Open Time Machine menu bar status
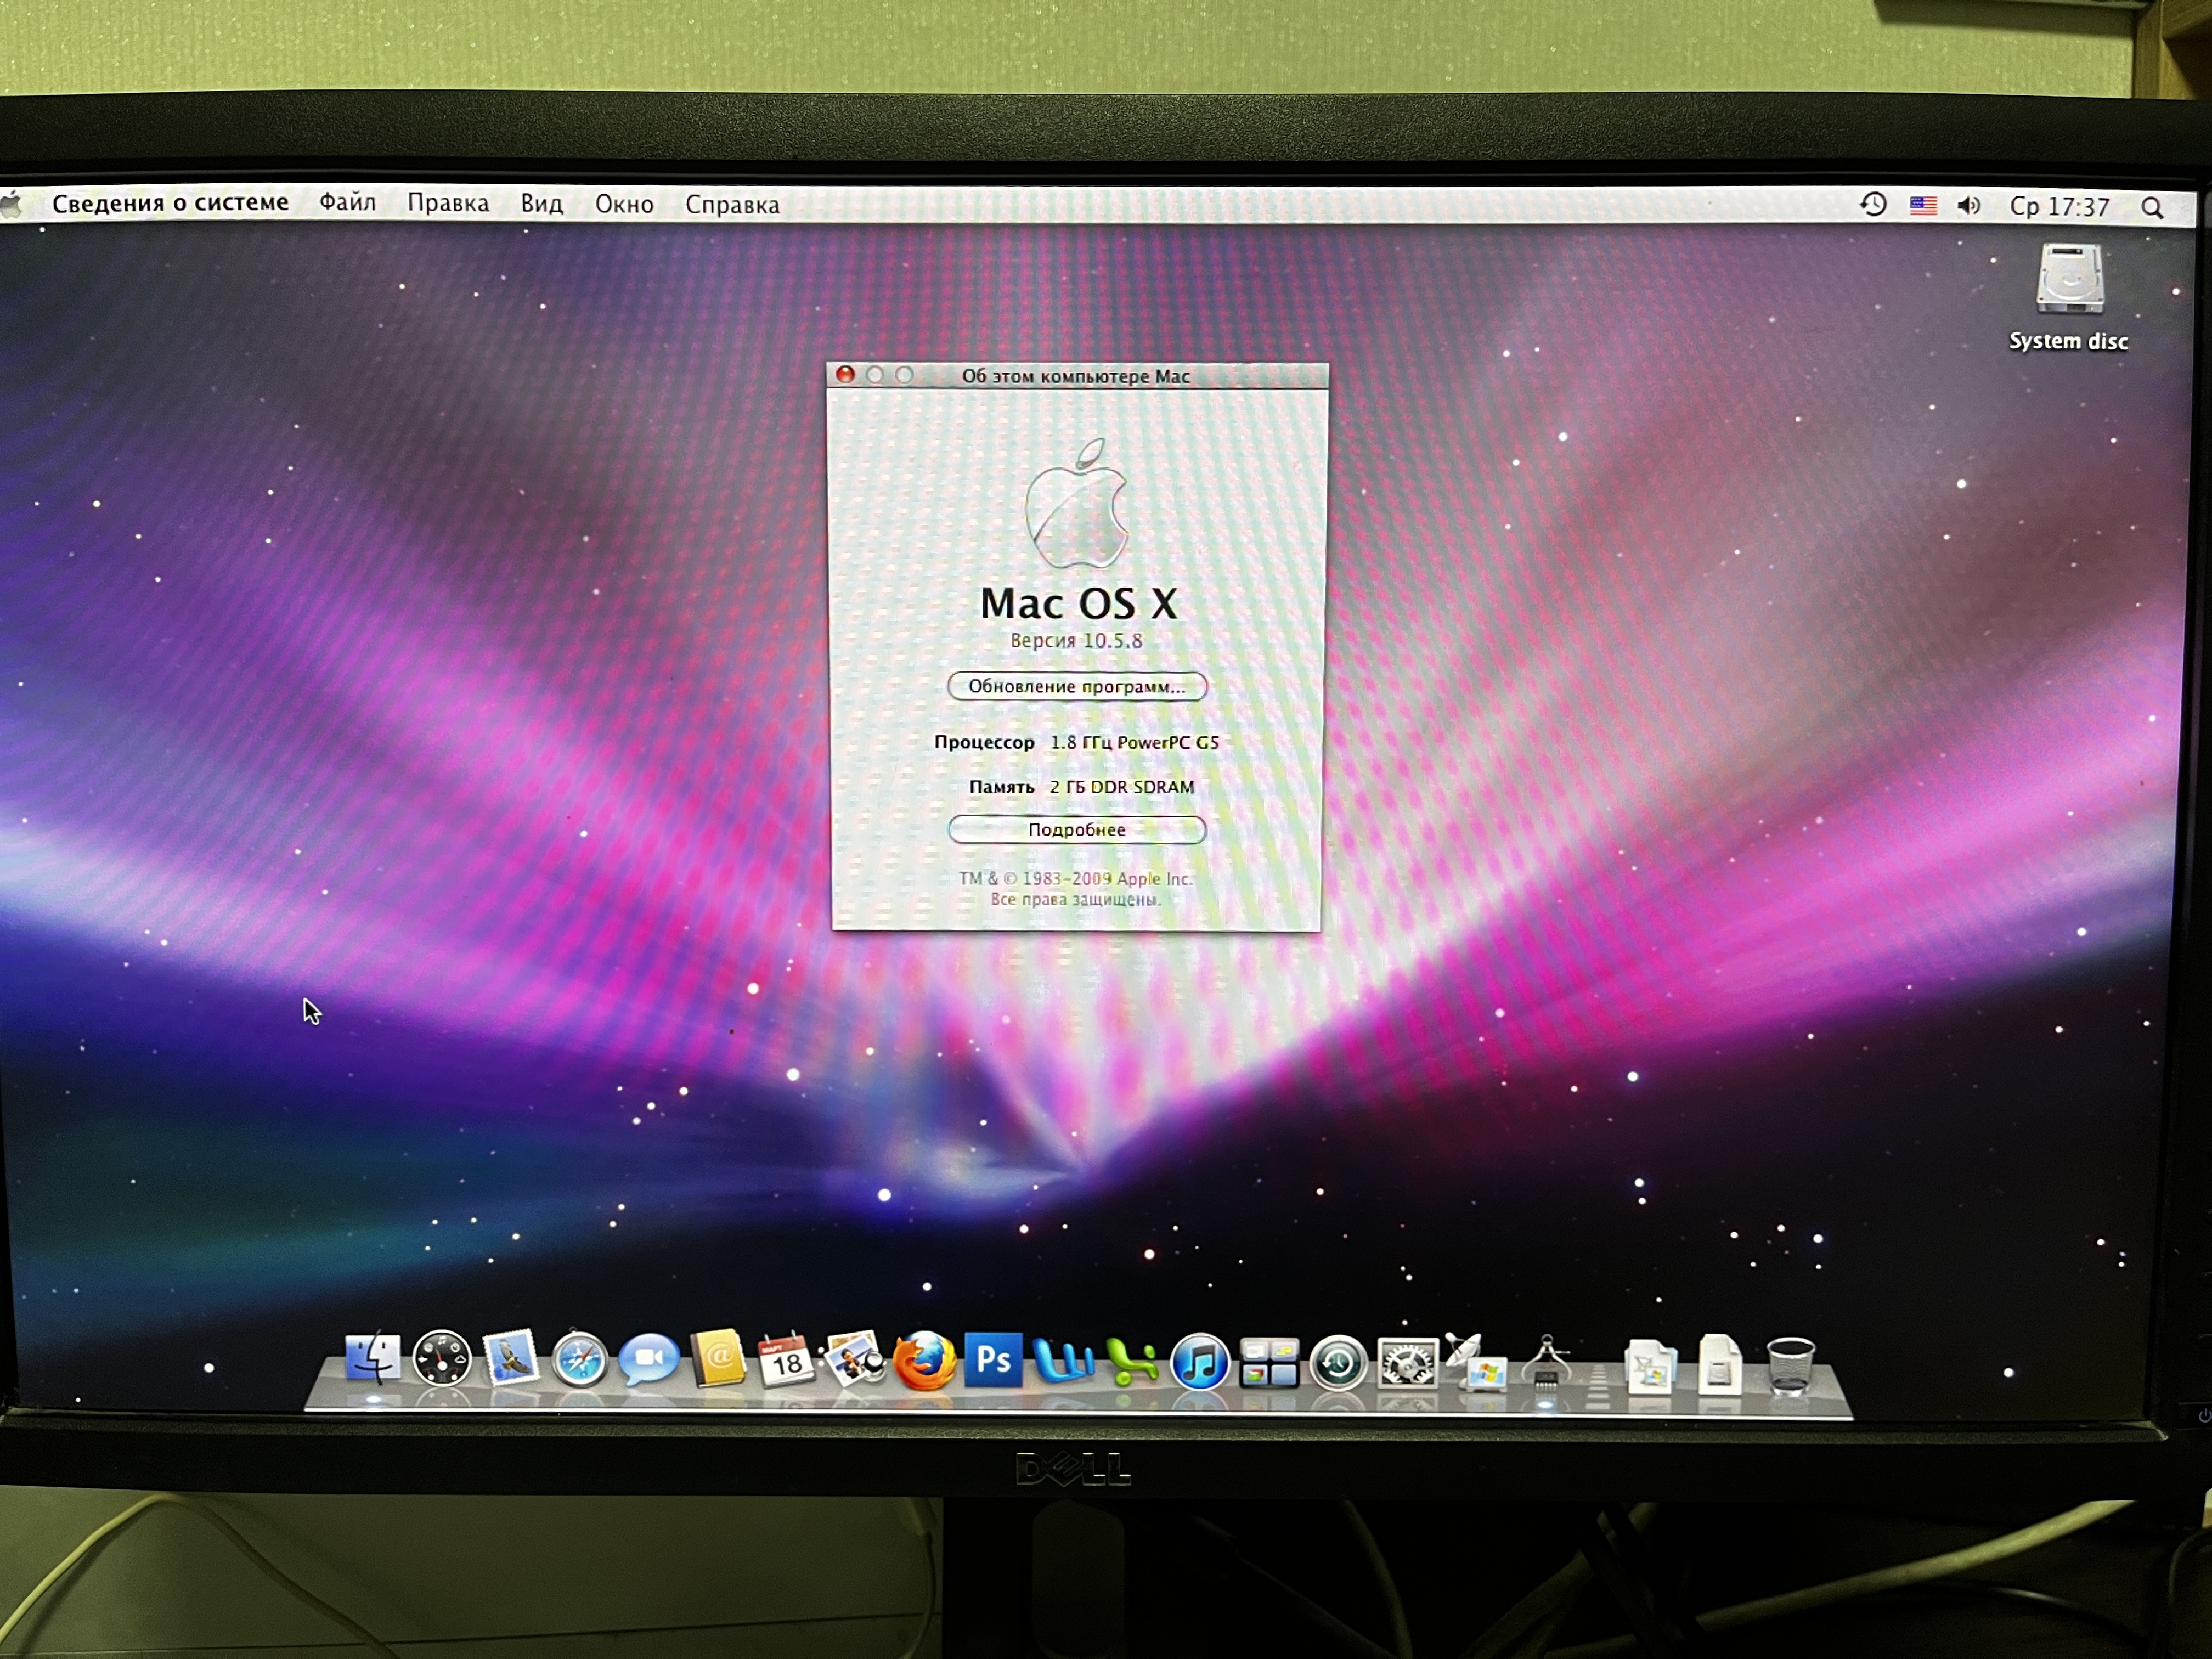 coord(1873,205)
